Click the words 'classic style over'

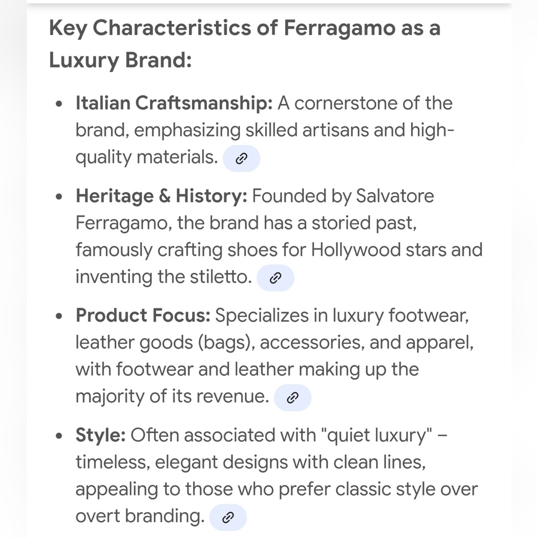tap(406, 489)
